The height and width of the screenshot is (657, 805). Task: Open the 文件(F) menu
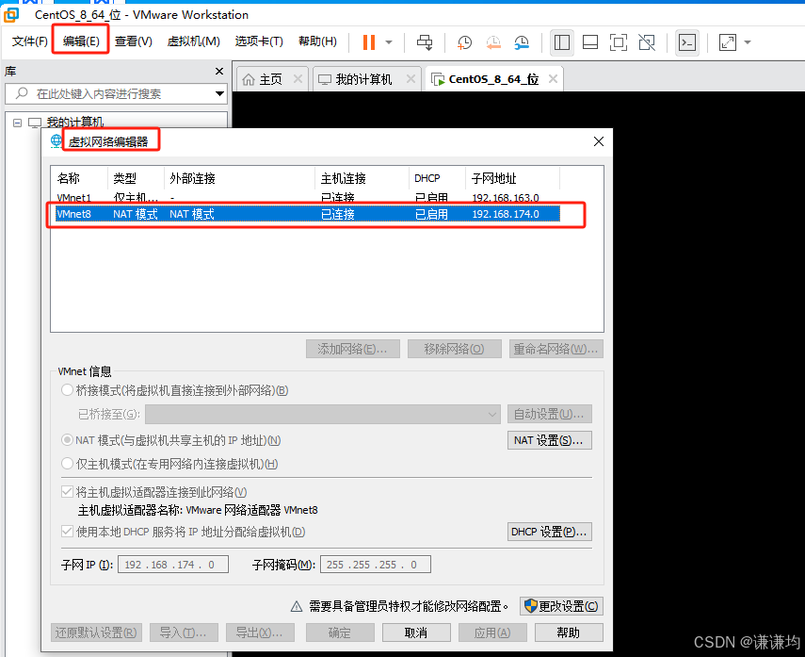(30, 41)
